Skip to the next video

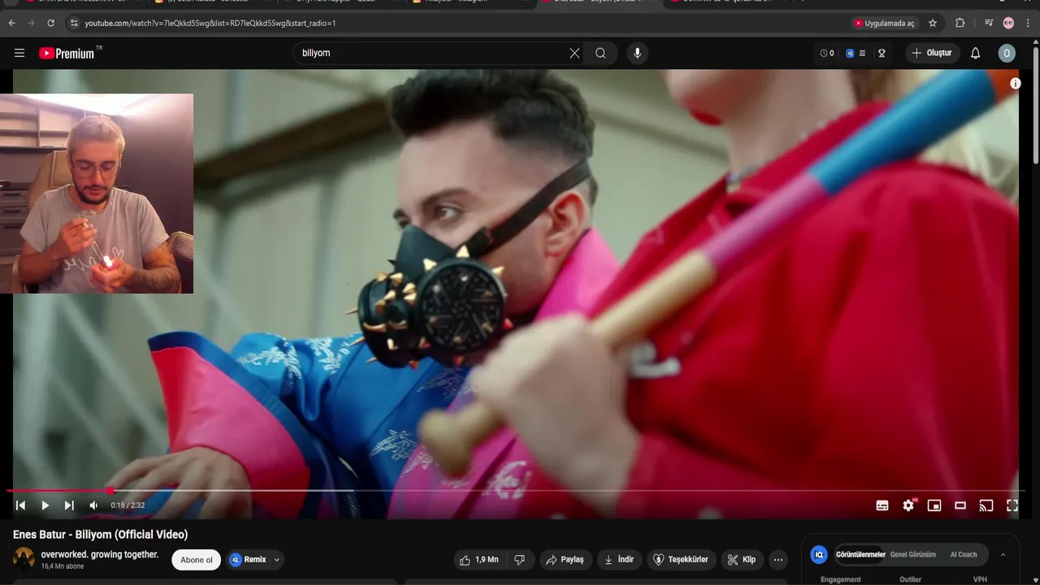(x=69, y=505)
